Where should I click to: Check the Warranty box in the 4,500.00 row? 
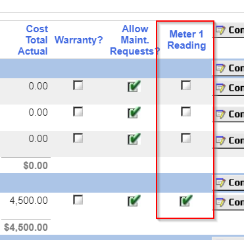coord(78,200)
